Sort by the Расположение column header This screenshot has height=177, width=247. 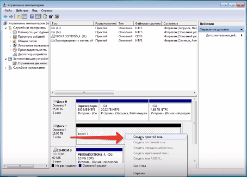click(x=105, y=24)
